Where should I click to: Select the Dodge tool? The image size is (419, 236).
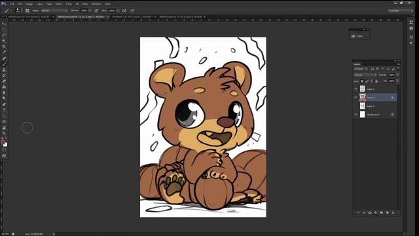pos(4,98)
